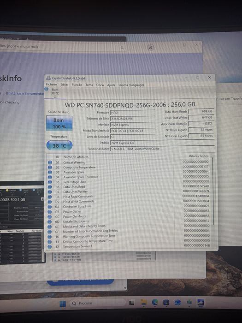Click the Bom 100 % health status button

pyautogui.click(x=59, y=123)
